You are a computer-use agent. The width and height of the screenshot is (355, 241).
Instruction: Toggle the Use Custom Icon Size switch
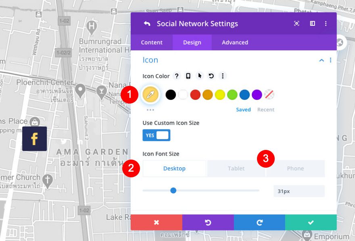(x=157, y=135)
